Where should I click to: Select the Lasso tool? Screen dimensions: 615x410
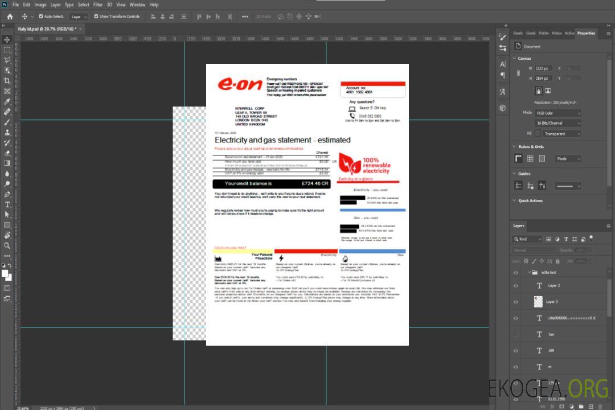pos(7,60)
